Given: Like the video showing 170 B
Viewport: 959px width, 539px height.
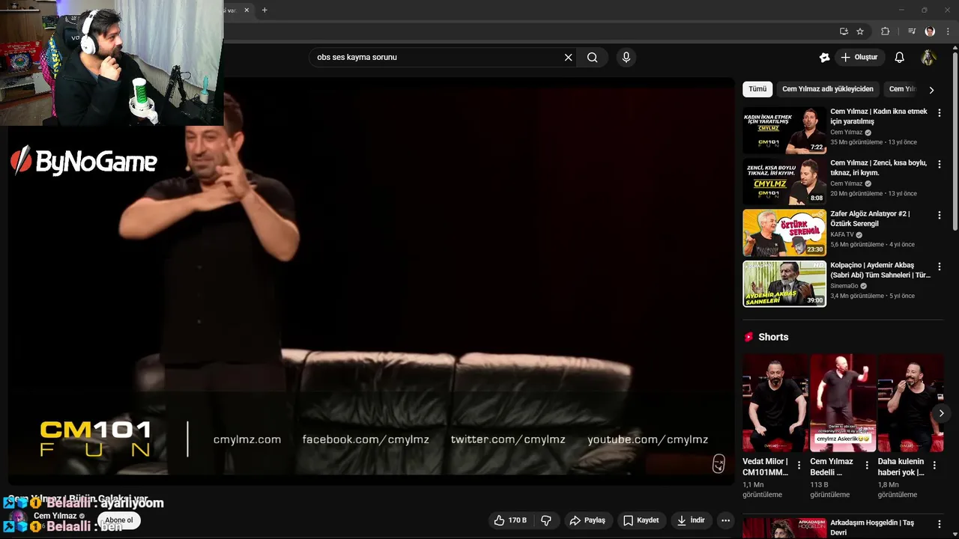Looking at the screenshot, I should point(510,520).
